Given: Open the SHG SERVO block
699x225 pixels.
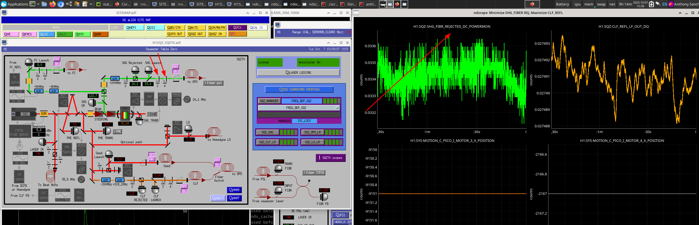Looking at the screenshot, I should point(149,99).
